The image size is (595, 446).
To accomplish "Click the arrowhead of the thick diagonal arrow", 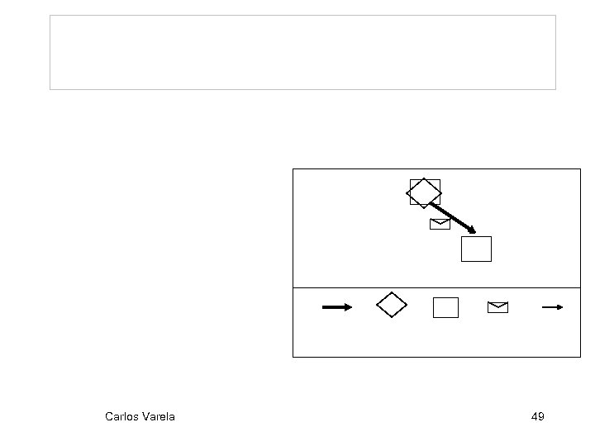I will [471, 230].
